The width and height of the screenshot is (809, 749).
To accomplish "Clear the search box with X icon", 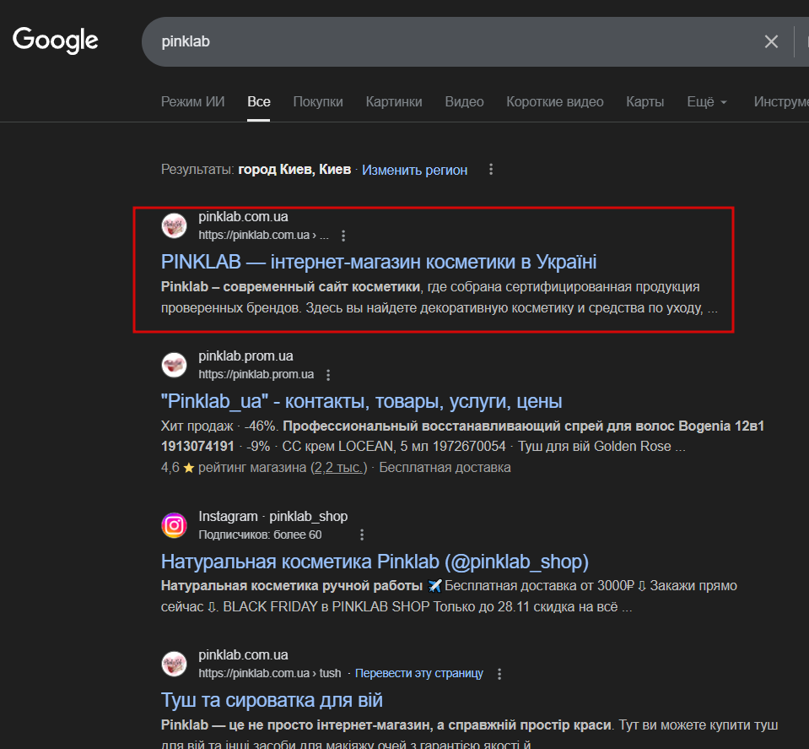I will pos(771,41).
